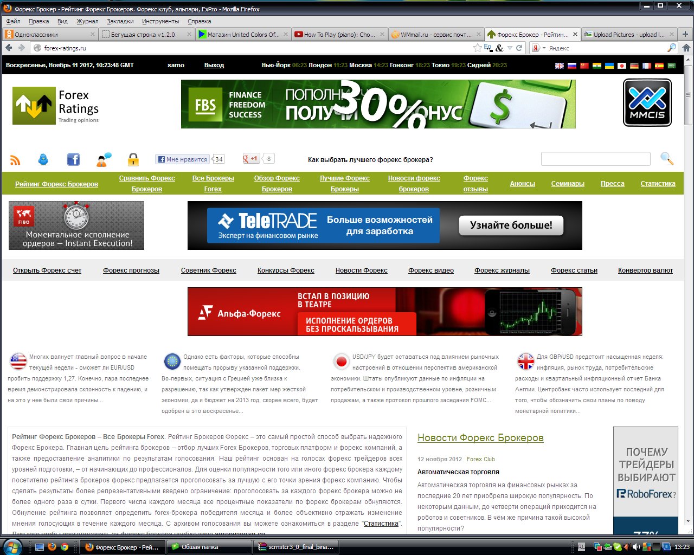Select the Spanish flag language icon
Viewport: 694px width, 555px height.
pos(659,66)
